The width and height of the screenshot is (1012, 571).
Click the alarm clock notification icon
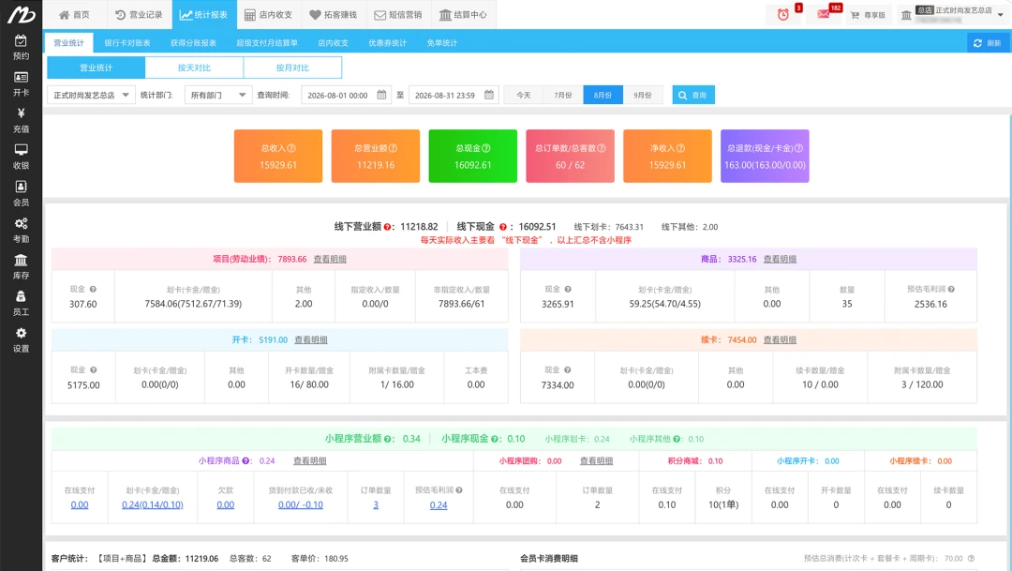coord(782,14)
